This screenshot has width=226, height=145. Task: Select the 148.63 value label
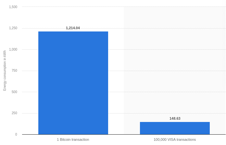click(175, 118)
